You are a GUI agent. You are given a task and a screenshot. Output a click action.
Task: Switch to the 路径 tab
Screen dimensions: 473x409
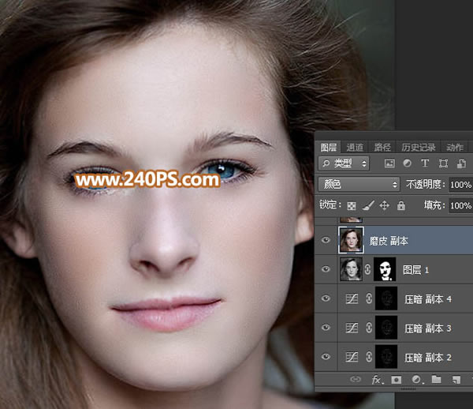pos(382,148)
